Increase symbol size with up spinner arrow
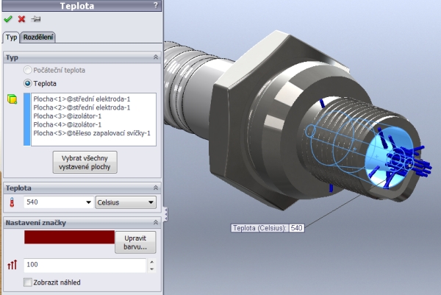The width and height of the screenshot is (441, 295). (x=152, y=262)
